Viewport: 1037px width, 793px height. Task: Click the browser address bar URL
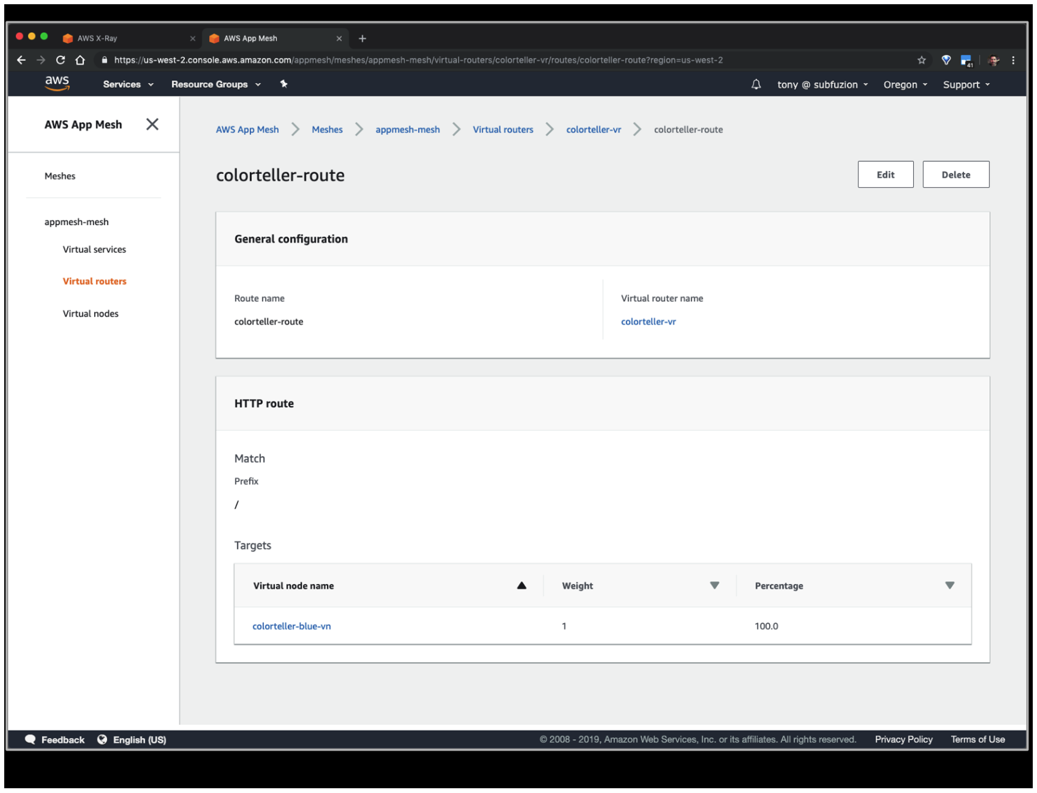click(x=418, y=60)
